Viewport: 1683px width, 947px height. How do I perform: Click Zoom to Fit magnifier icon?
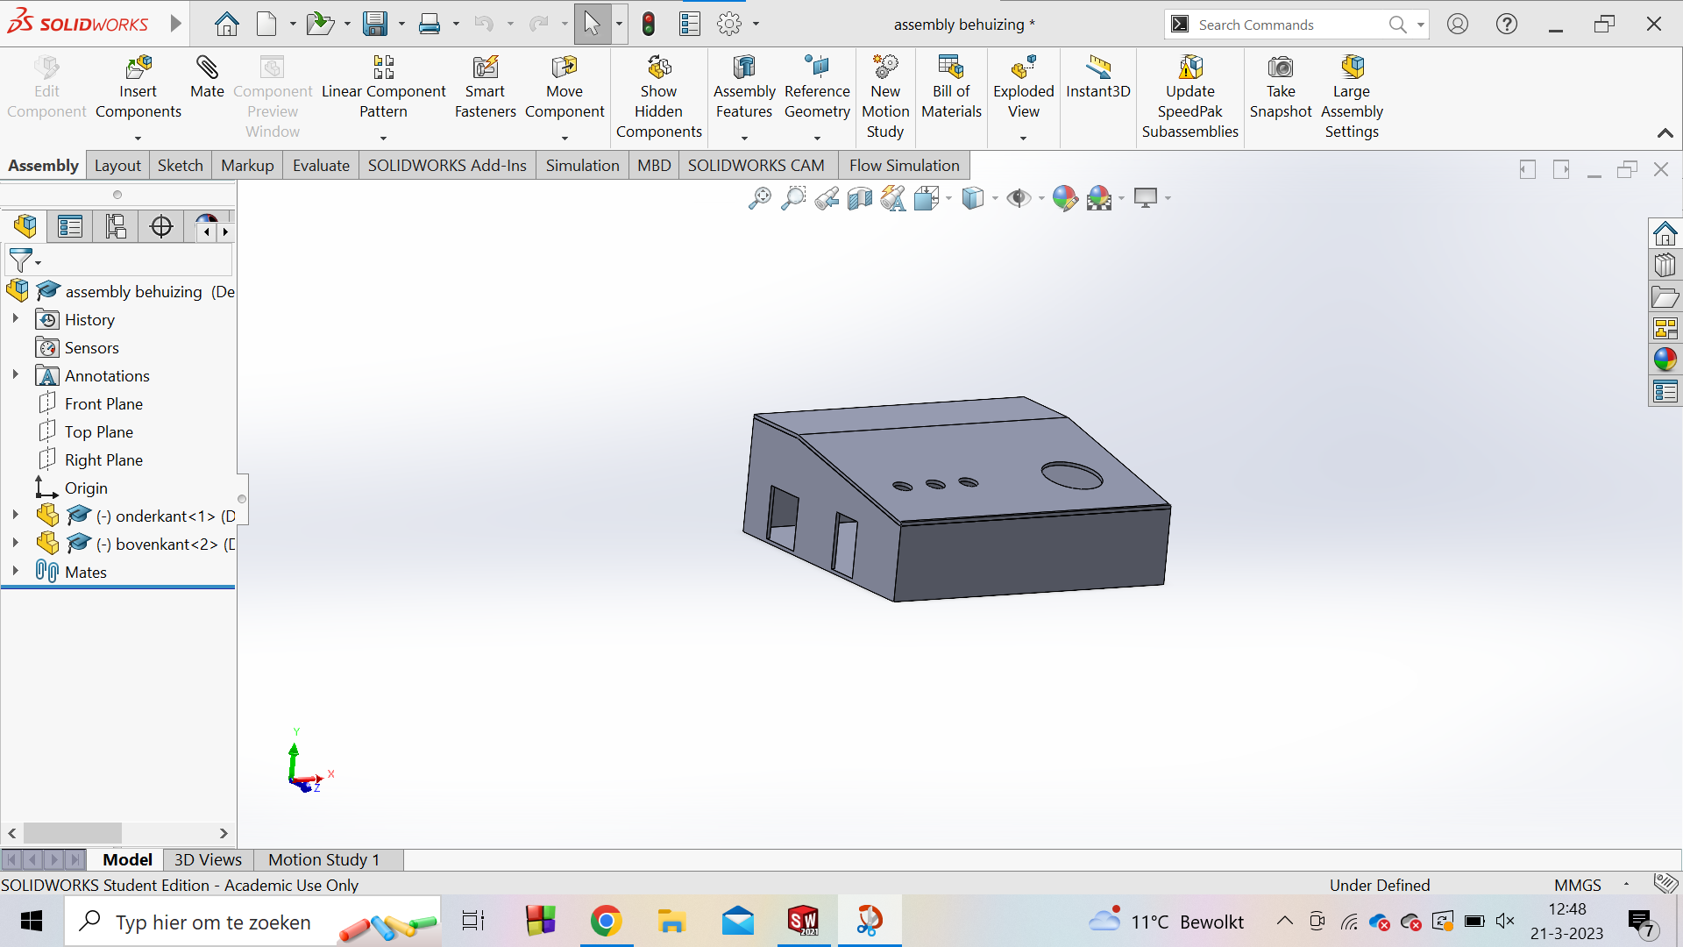[759, 198]
